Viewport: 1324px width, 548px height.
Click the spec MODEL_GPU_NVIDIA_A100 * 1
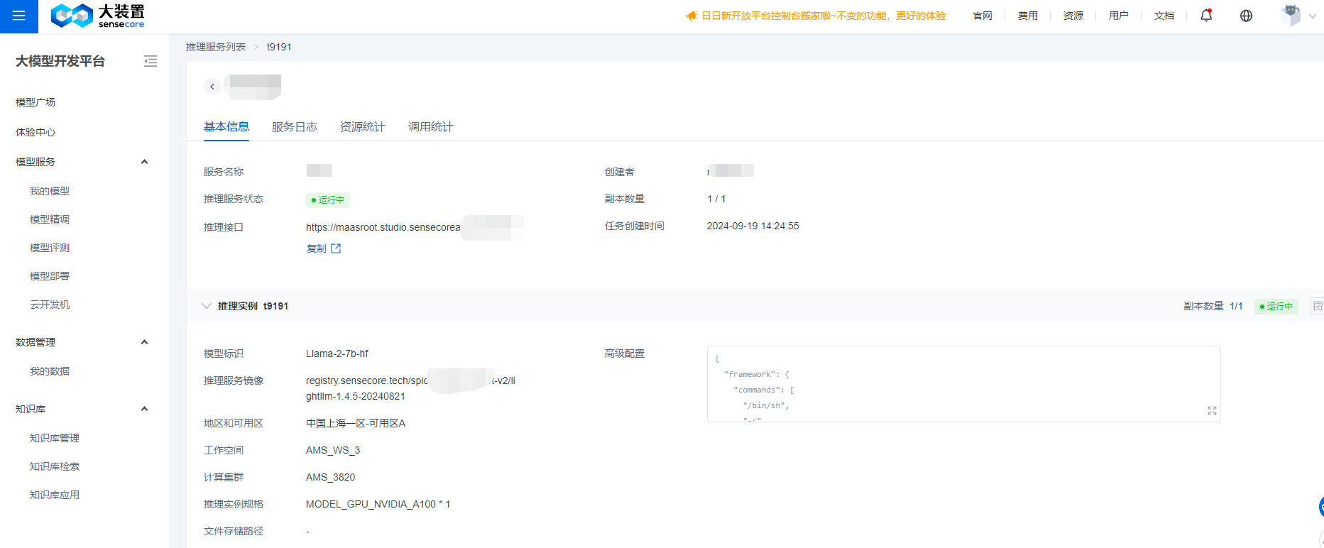(x=378, y=504)
